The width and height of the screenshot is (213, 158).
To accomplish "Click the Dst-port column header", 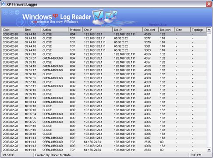I will coord(167,30).
